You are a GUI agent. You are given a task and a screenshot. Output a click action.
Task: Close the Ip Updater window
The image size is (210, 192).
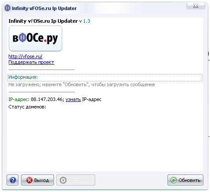tap(196, 6)
